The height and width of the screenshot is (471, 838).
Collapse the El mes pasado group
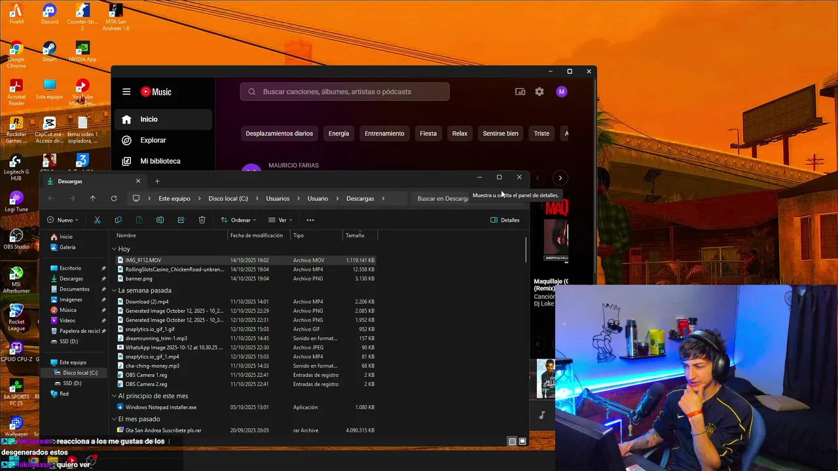pos(114,419)
